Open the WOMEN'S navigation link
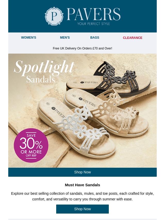165x220 pixels. tap(29, 38)
